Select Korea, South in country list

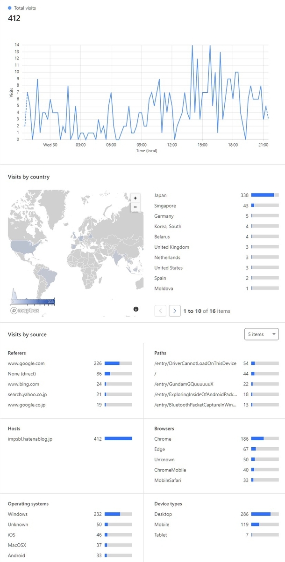(216, 226)
